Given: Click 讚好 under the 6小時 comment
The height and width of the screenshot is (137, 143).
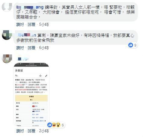Looking at the screenshot, I should click(x=20, y=48).
